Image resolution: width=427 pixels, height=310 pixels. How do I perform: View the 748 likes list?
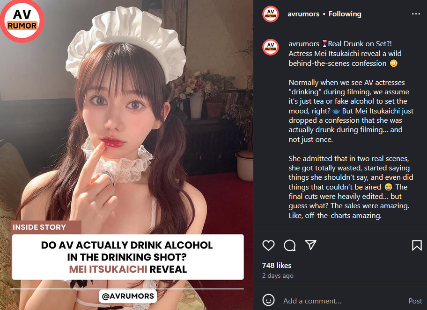pos(277,266)
